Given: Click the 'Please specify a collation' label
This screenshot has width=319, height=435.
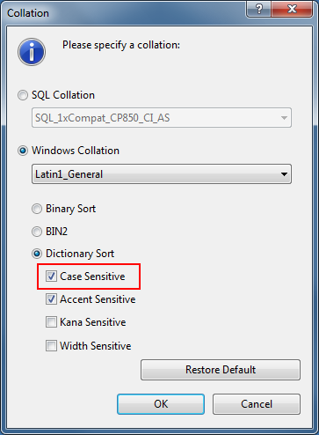Looking at the screenshot, I should coord(121,45).
